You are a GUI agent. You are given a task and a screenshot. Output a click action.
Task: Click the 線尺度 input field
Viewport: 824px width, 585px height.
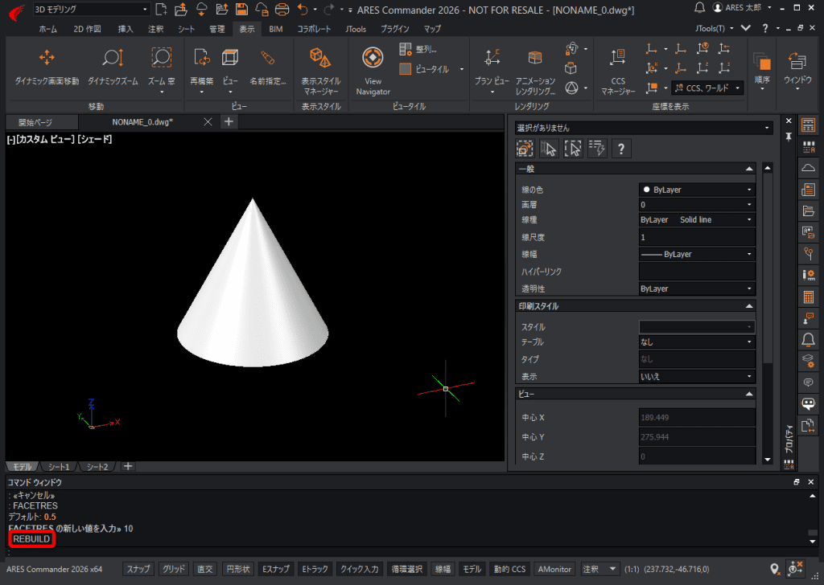[697, 236]
